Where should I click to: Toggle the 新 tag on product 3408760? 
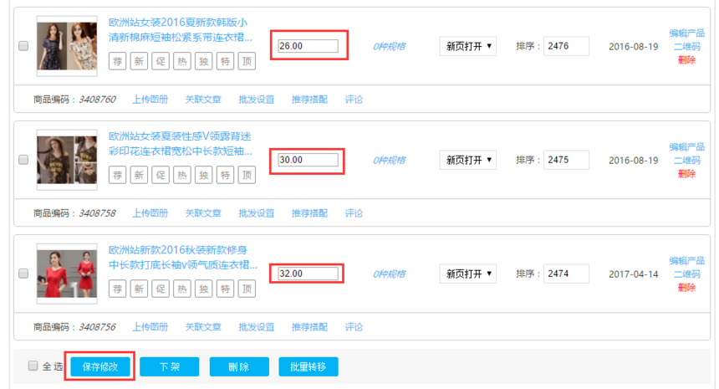[x=139, y=61]
